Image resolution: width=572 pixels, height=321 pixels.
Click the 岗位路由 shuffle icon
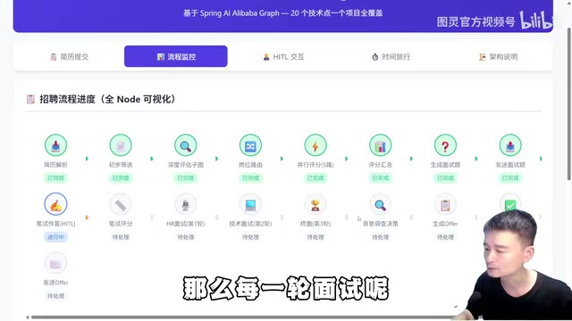click(250, 145)
